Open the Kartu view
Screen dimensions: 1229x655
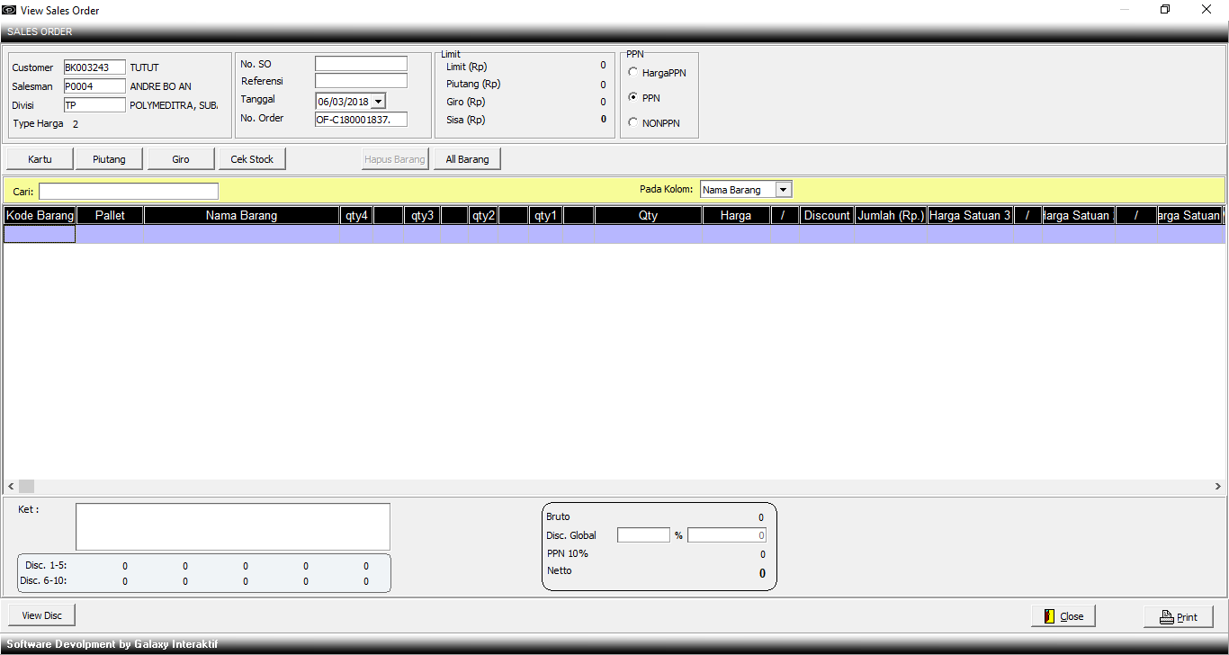pyautogui.click(x=40, y=159)
